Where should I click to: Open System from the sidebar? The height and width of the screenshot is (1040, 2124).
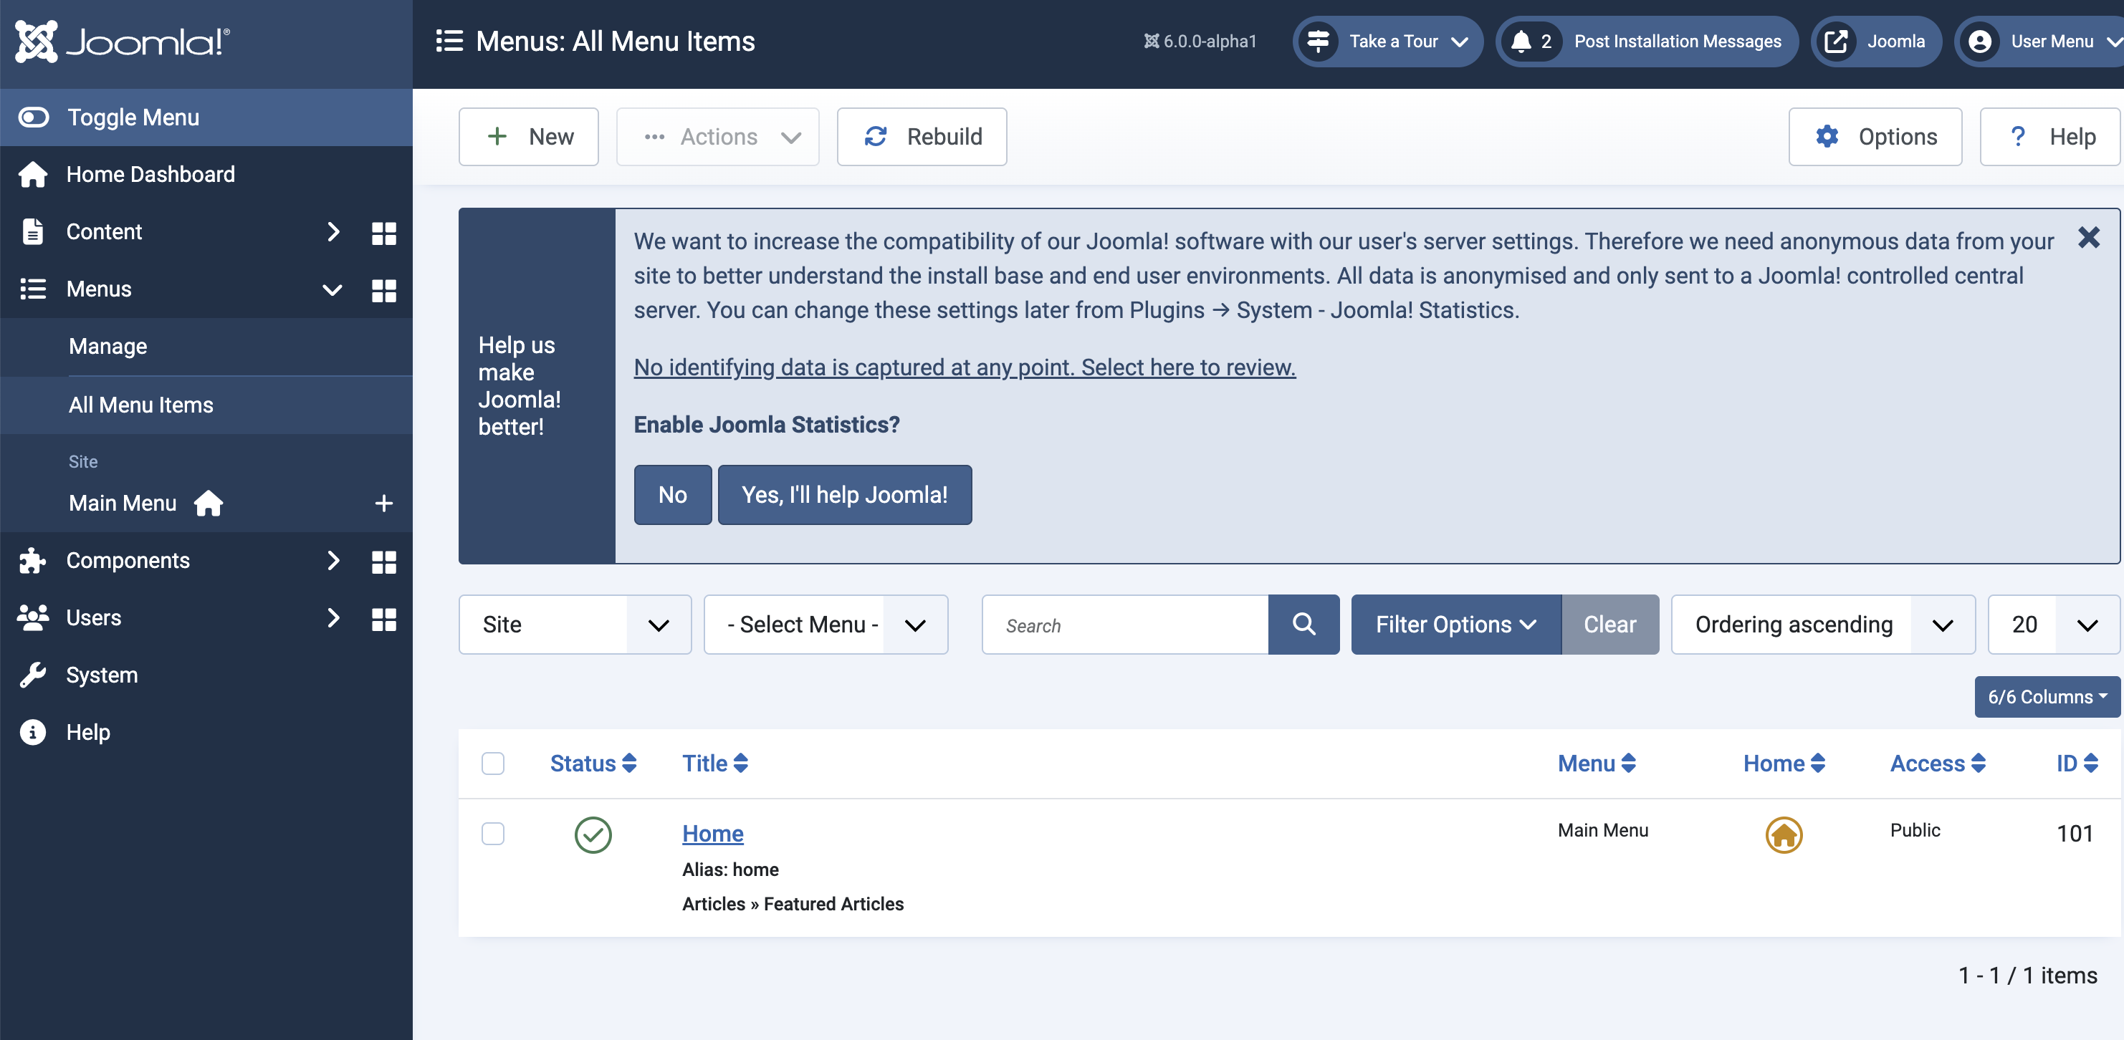(102, 674)
